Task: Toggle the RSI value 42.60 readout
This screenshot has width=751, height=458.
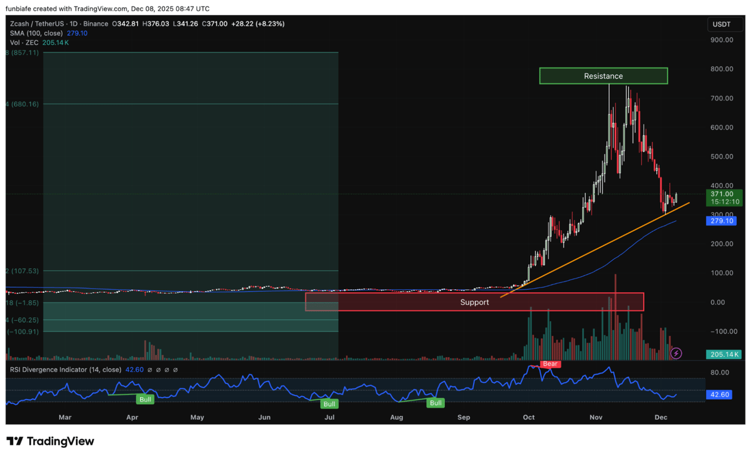Action: pyautogui.click(x=134, y=370)
